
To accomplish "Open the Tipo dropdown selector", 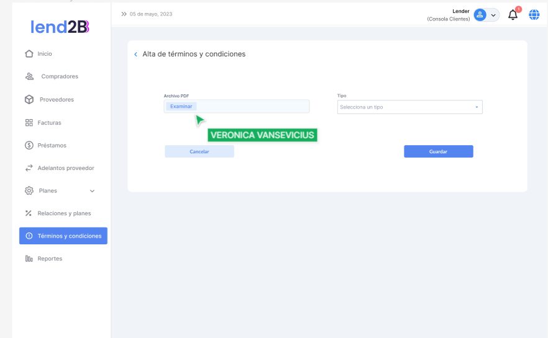I will (409, 107).
